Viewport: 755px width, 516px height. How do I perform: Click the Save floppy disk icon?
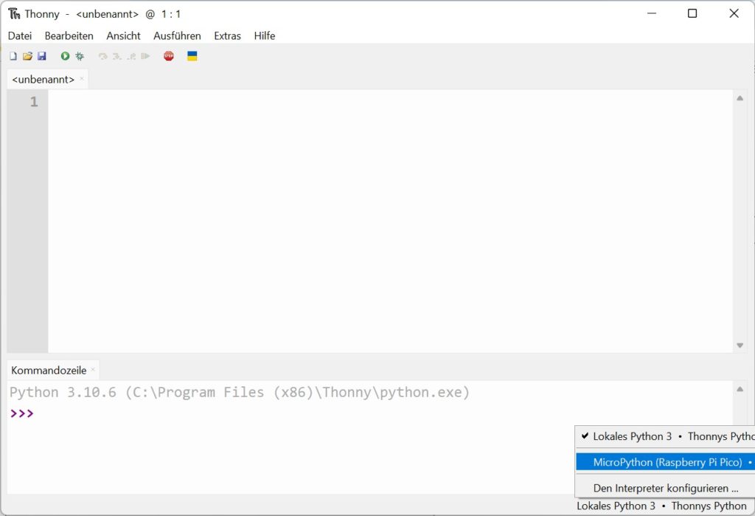coord(42,56)
